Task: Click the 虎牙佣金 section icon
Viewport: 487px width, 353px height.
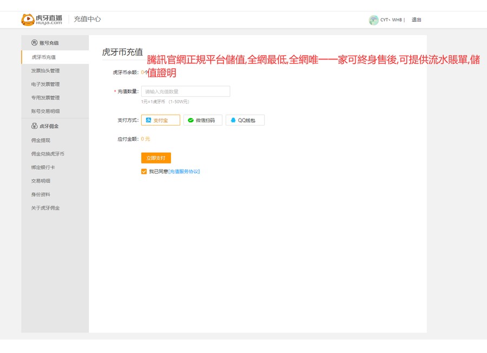Action: [x=34, y=126]
